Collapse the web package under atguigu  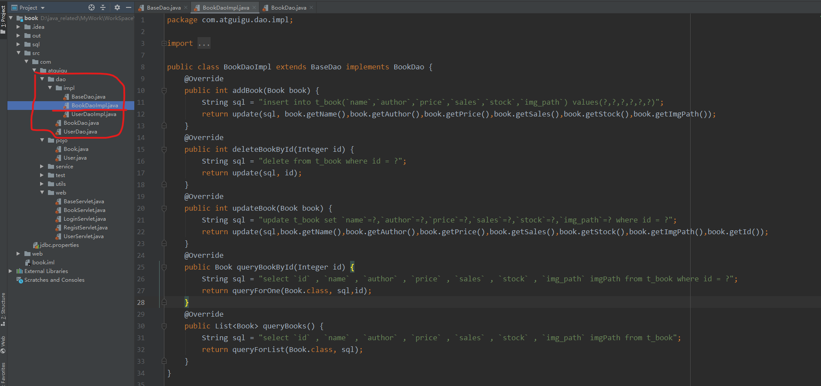tap(42, 192)
